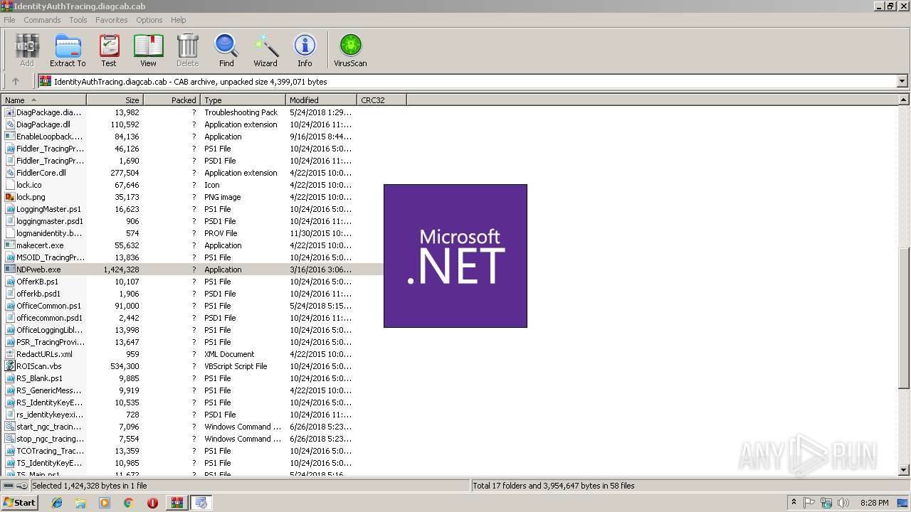Launch Internet Explorer from the taskbar
Image resolution: width=911 pixels, height=512 pixels.
pos(57,503)
